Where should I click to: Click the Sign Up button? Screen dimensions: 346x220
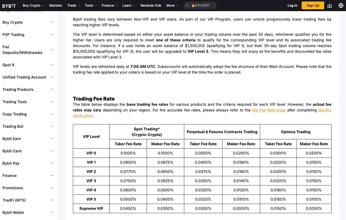[312, 5]
